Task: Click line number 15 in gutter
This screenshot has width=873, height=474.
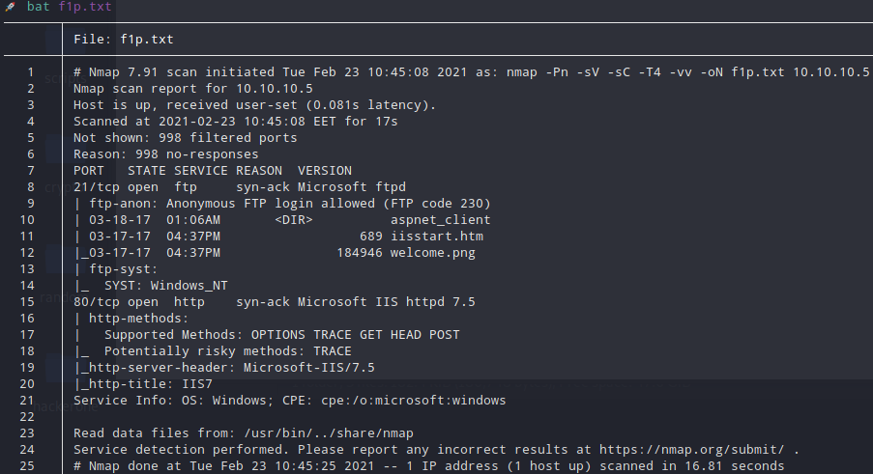Action: [27, 302]
